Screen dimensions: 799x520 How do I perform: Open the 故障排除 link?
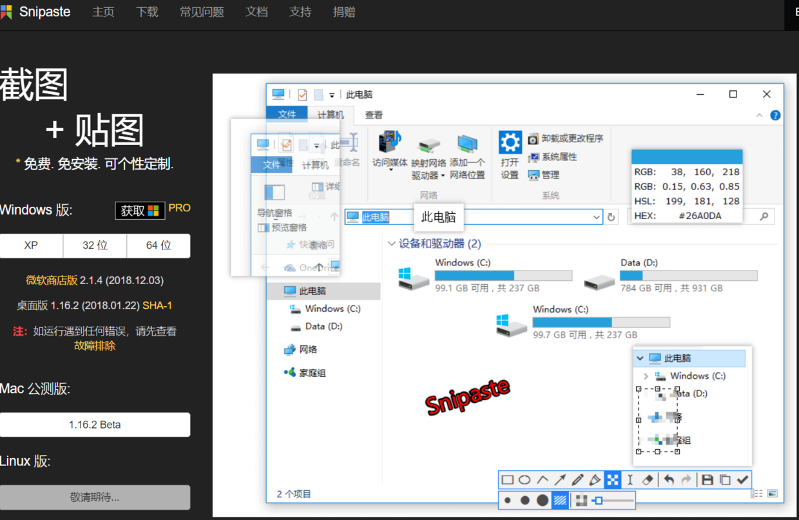(95, 345)
